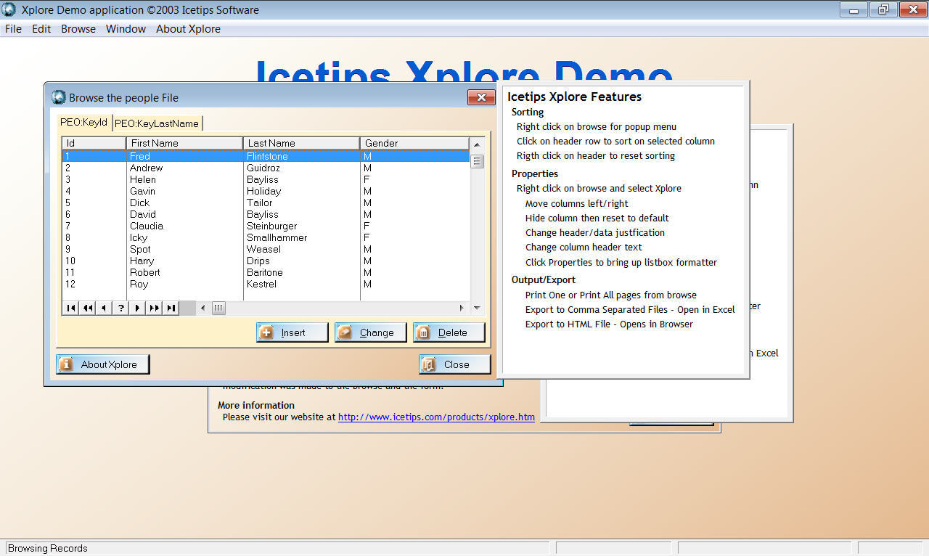Select the row for Roy Kestrel

coord(266,284)
